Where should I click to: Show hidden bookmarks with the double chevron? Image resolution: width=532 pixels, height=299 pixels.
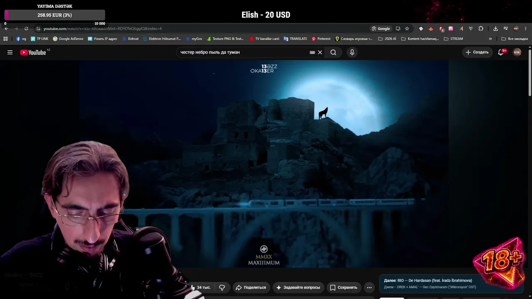point(490,39)
